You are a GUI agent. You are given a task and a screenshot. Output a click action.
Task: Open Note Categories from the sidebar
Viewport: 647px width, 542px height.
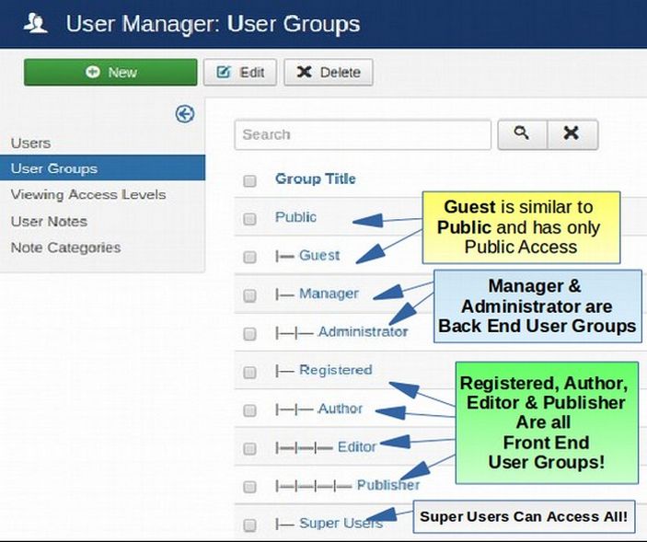point(65,248)
